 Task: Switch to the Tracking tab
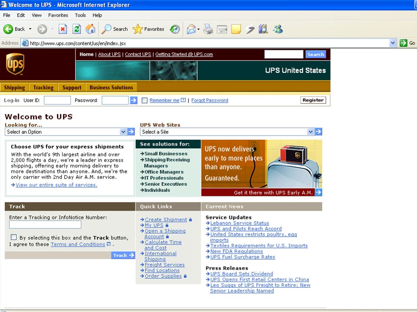43,87
